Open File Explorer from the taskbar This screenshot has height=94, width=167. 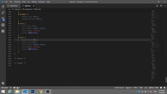[x=17, y=92]
